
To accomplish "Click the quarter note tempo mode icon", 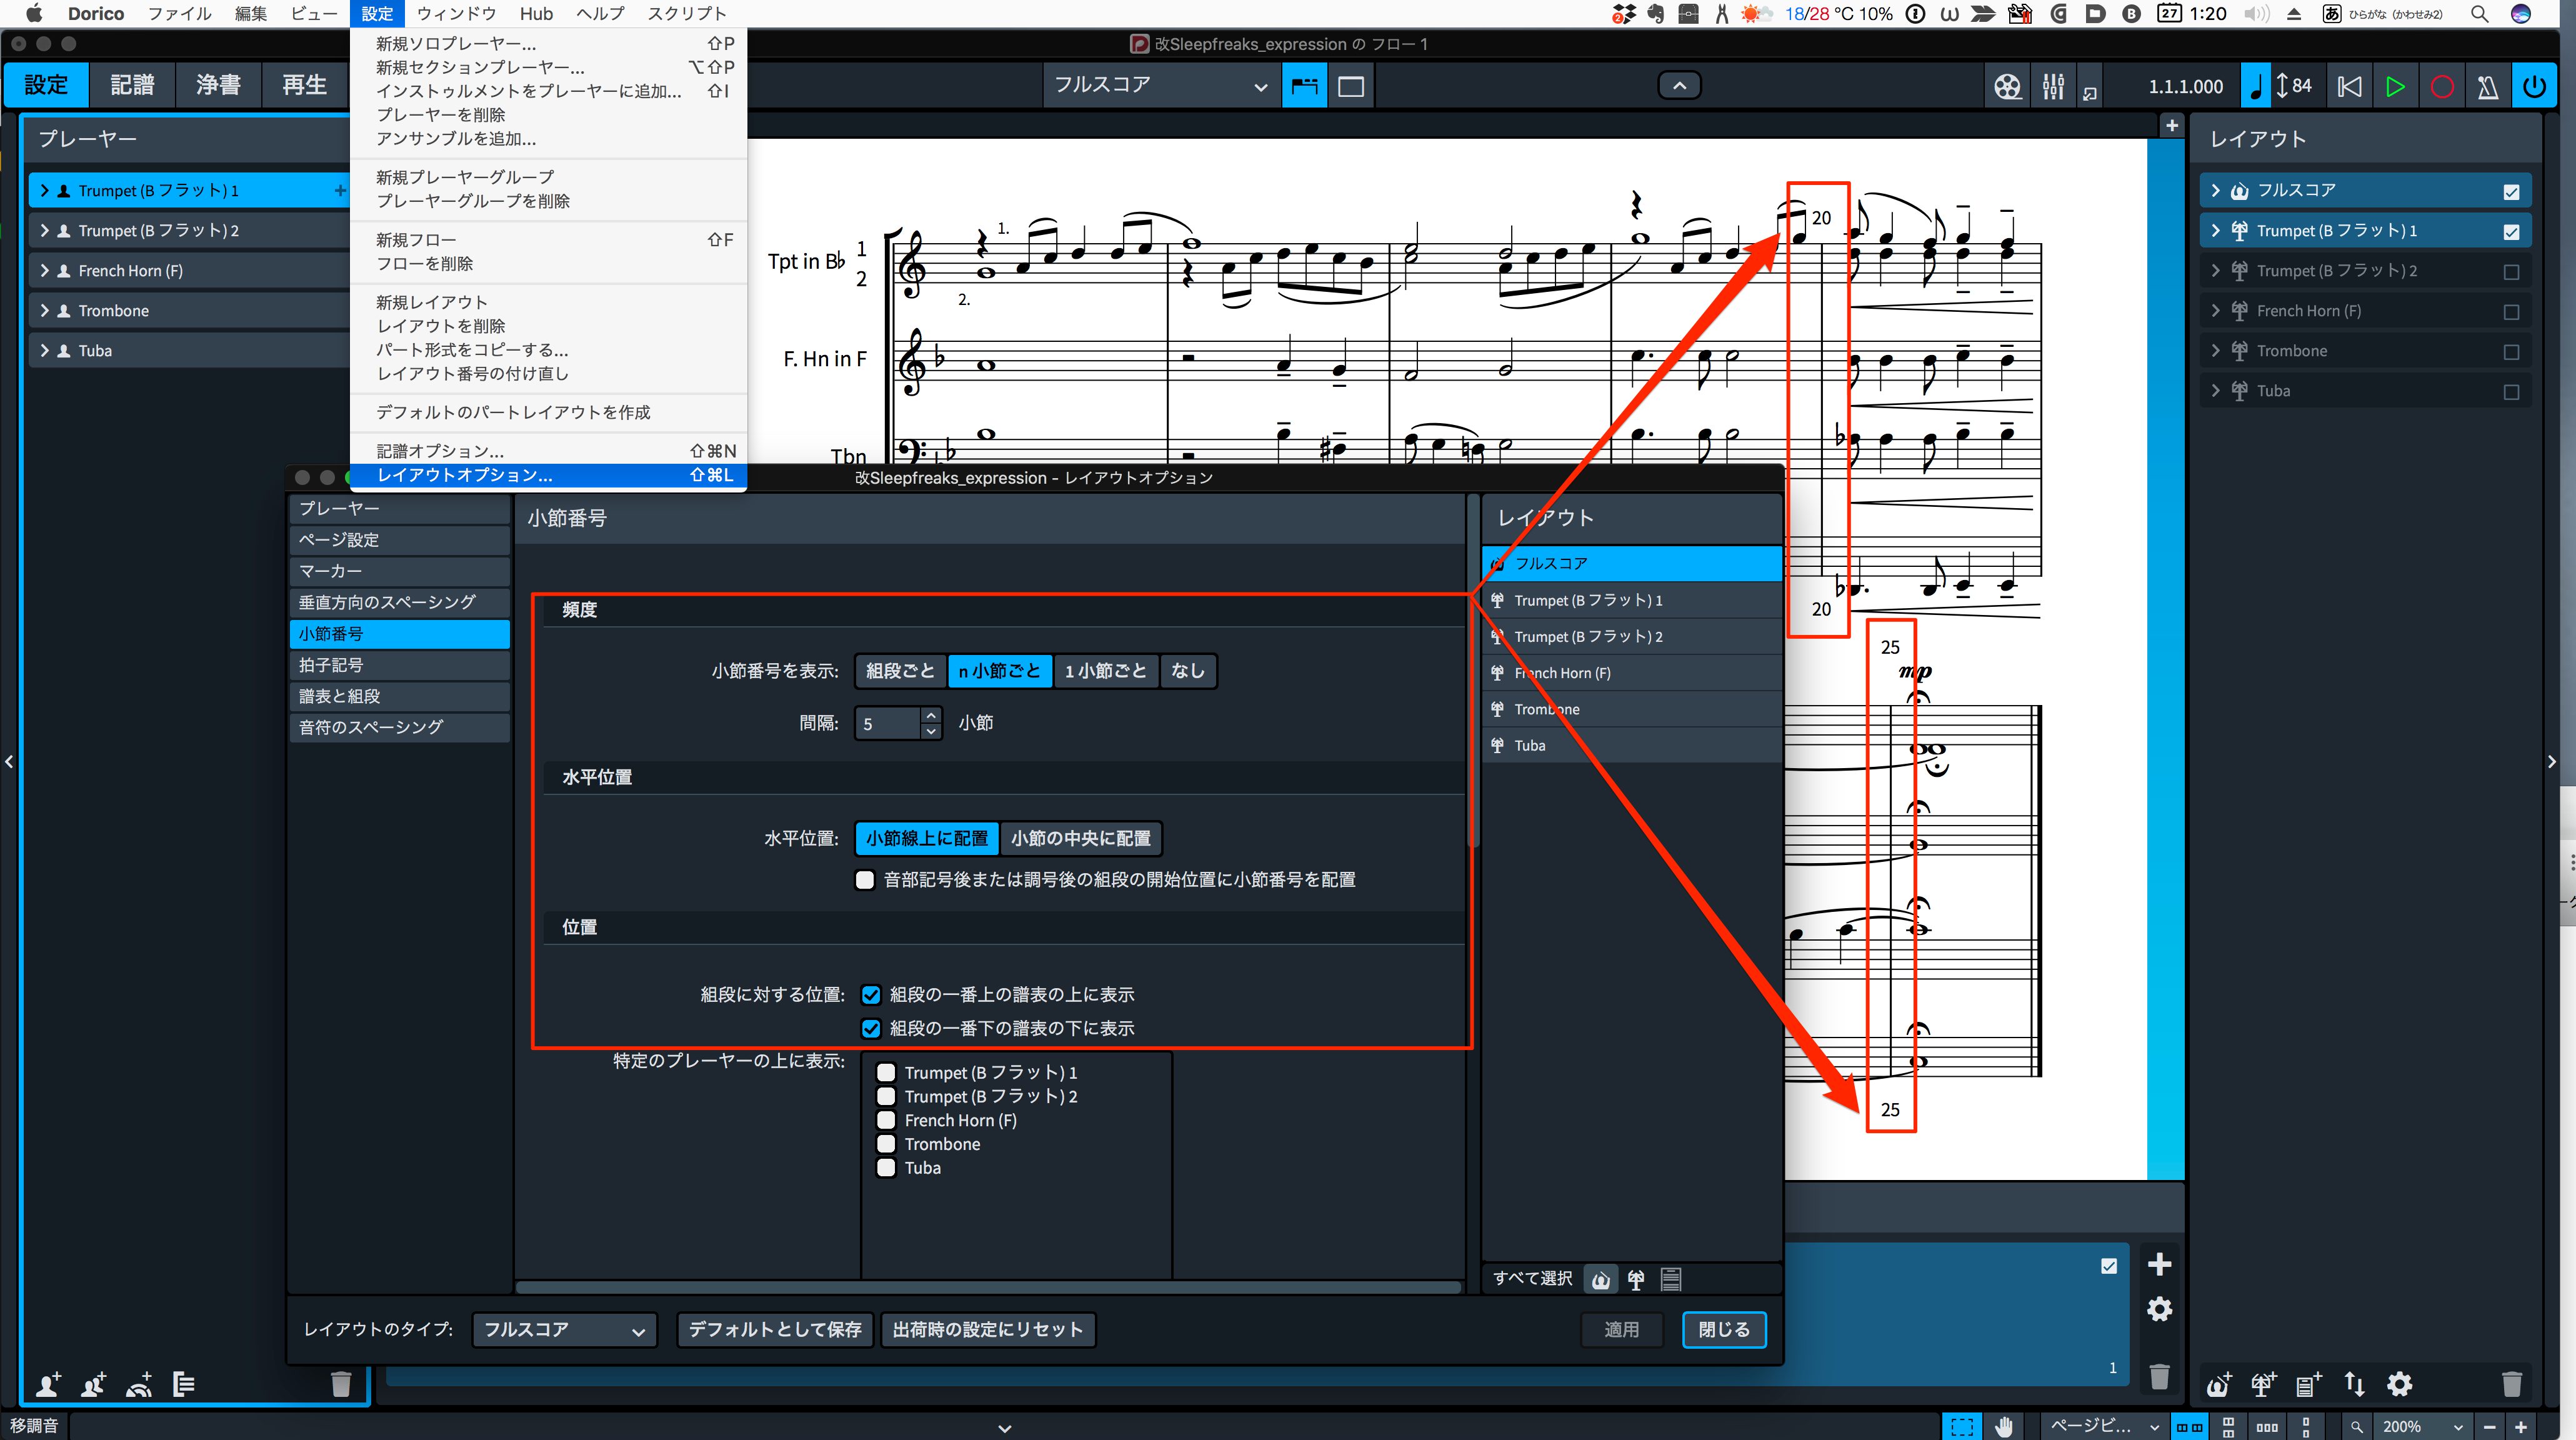I will tap(2255, 86).
